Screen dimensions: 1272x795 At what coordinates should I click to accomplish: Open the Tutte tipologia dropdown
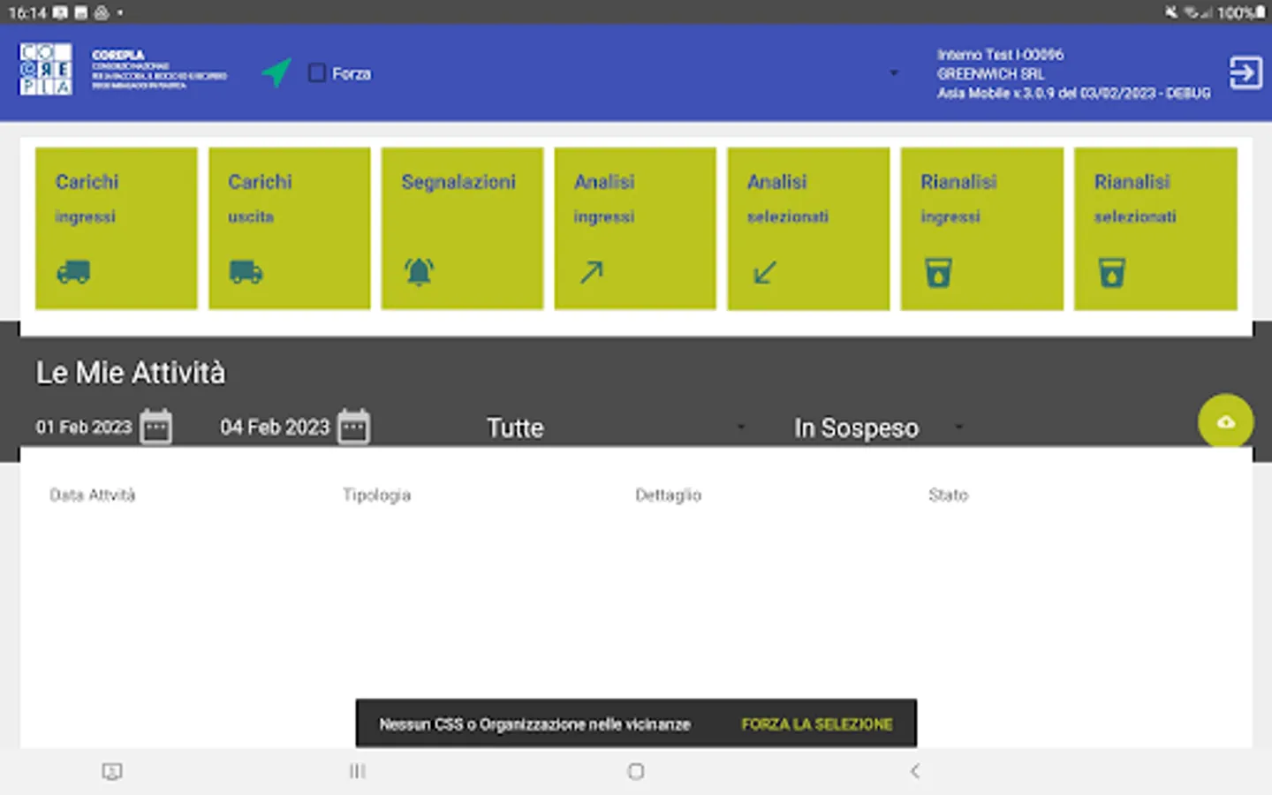[614, 427]
